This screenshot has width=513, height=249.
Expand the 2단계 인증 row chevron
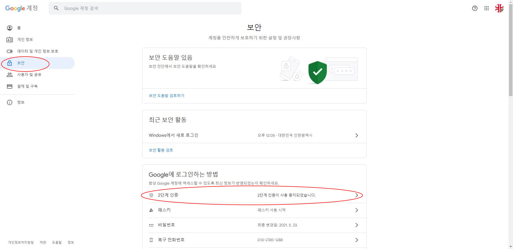tap(356, 195)
